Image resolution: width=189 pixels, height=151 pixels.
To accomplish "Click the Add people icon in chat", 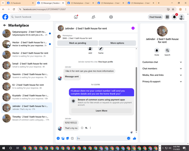I will pos(90,49).
